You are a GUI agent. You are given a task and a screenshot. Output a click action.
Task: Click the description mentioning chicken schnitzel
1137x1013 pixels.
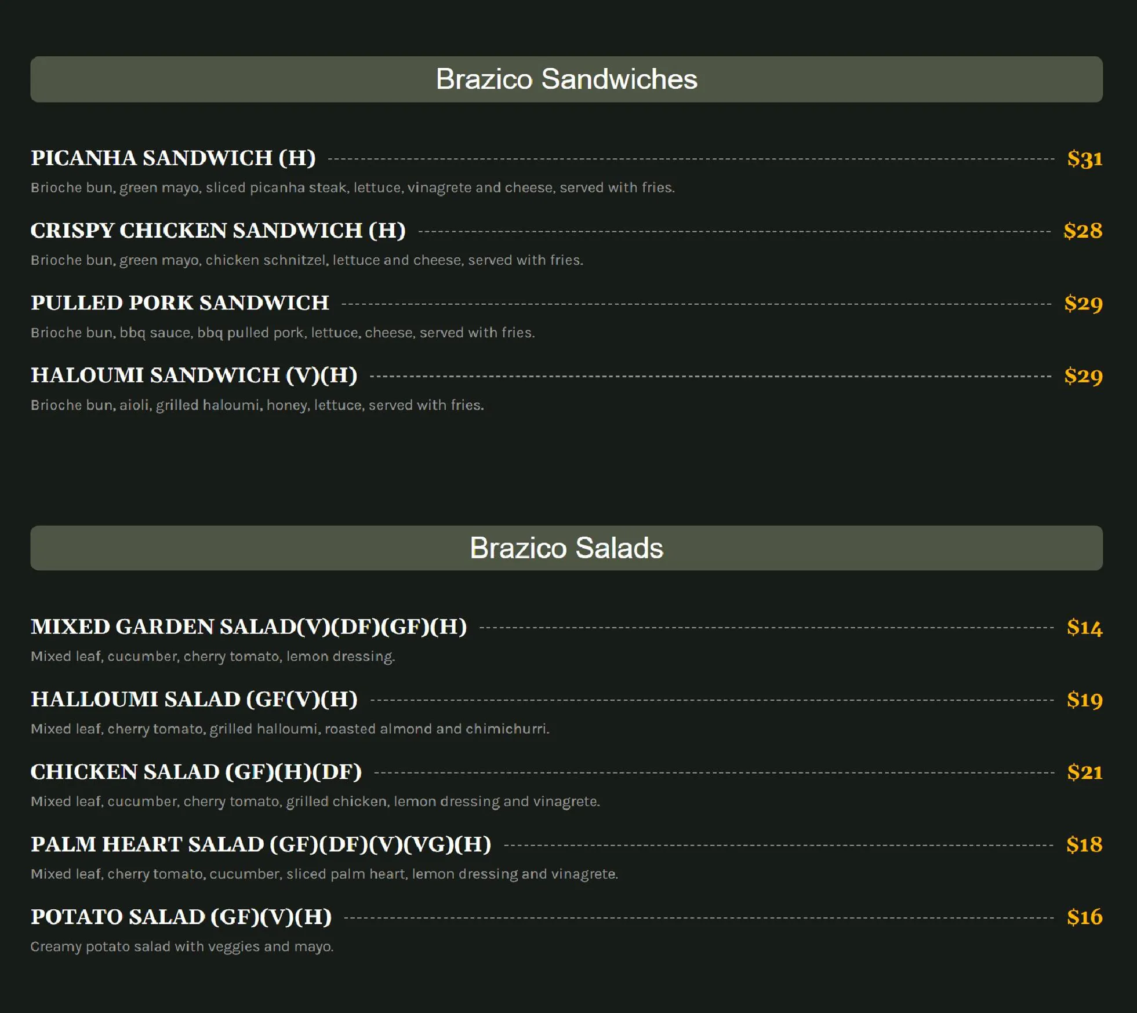(x=307, y=260)
